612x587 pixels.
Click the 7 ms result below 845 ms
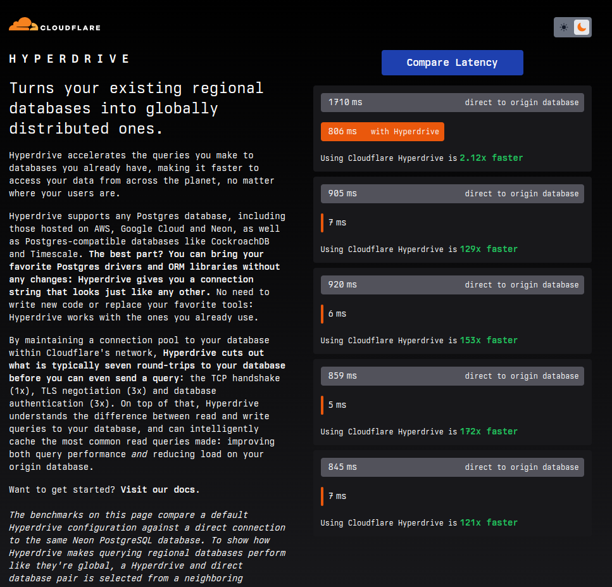(x=337, y=496)
